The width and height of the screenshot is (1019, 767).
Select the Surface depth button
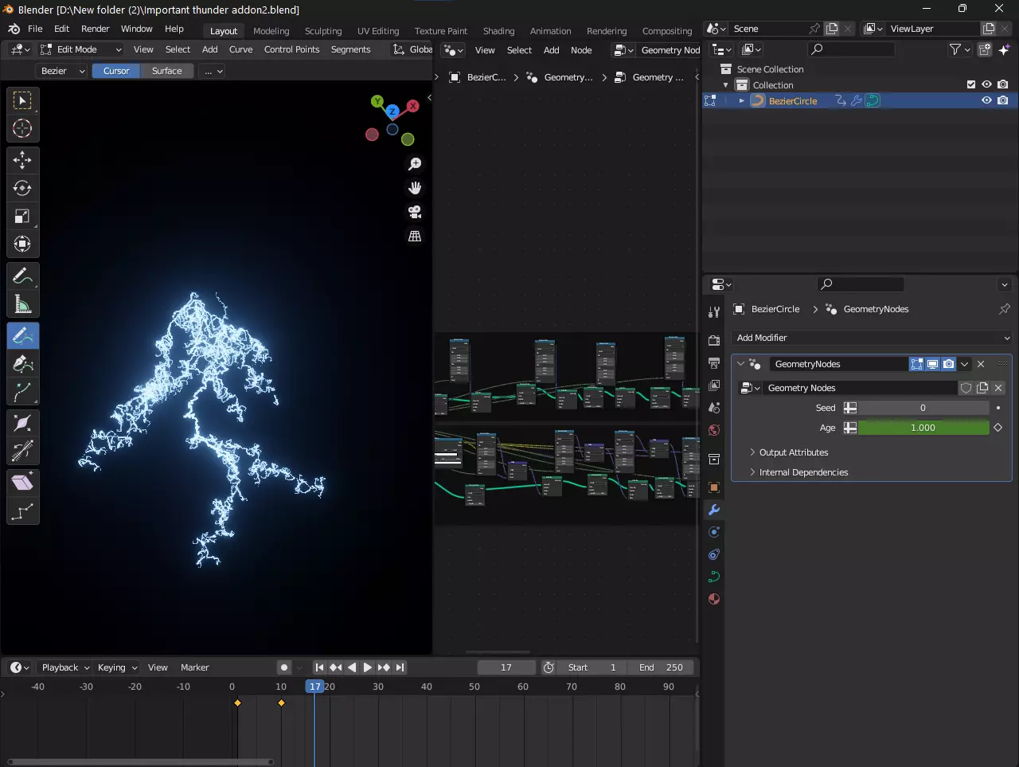[x=166, y=71]
